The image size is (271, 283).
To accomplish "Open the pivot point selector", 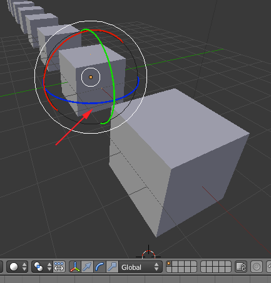I will [43, 267].
